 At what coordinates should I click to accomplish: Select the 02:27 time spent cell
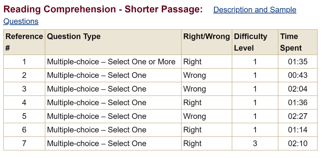click(x=298, y=116)
